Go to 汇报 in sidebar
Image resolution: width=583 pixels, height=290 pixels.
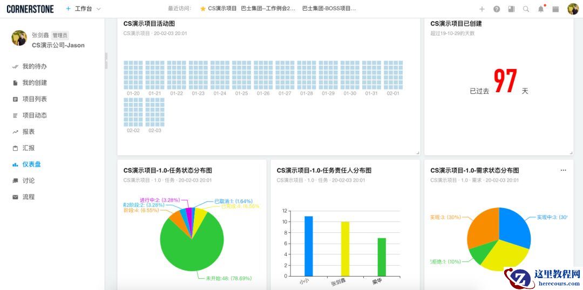(x=29, y=148)
